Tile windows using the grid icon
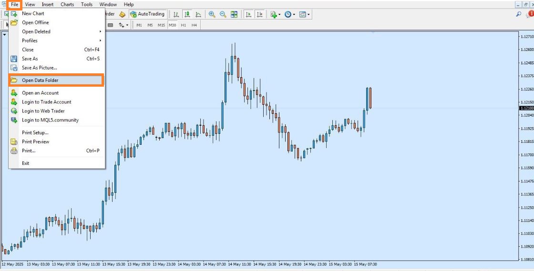Image resolution: width=534 pixels, height=271 pixels. pyautogui.click(x=234, y=14)
